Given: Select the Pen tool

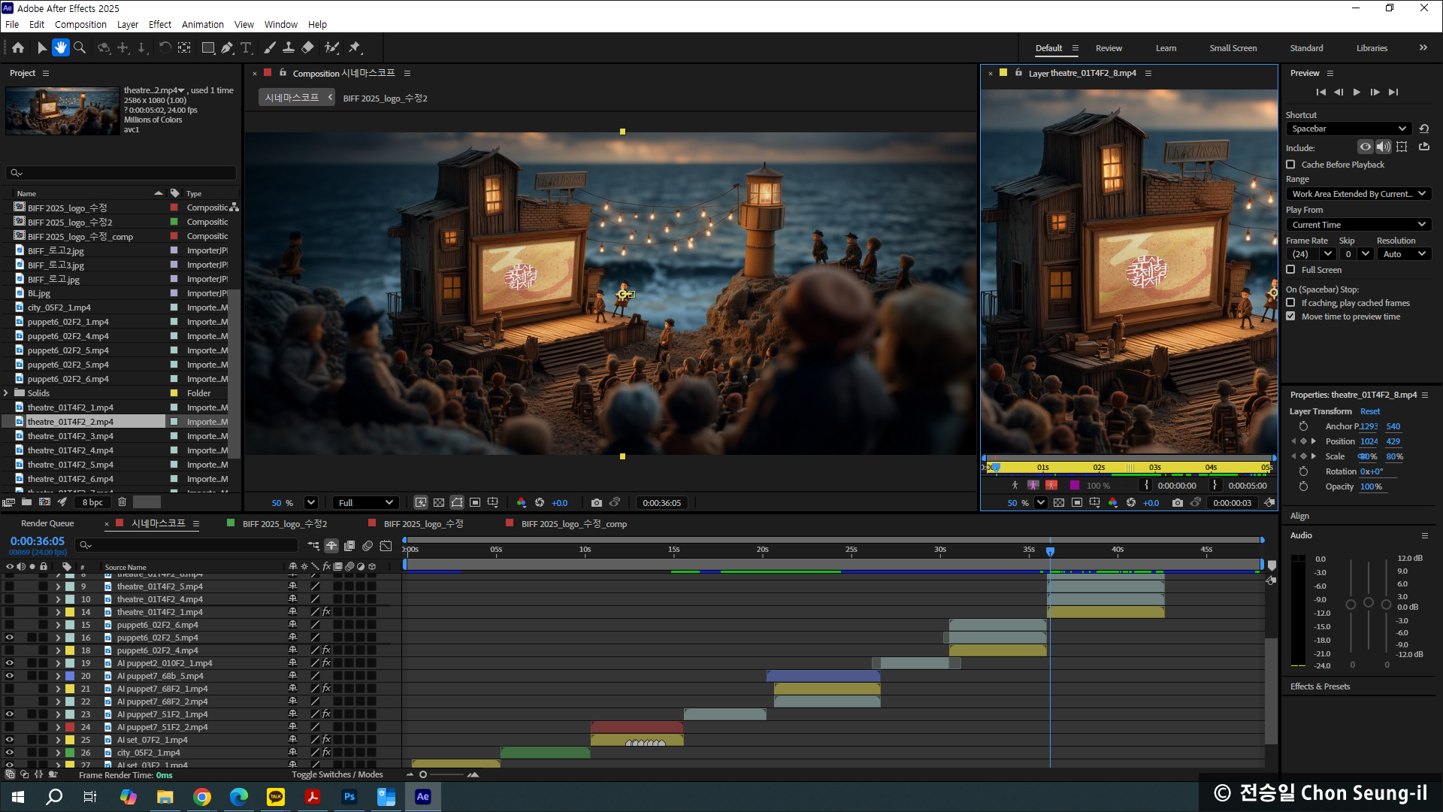Looking at the screenshot, I should (x=227, y=47).
